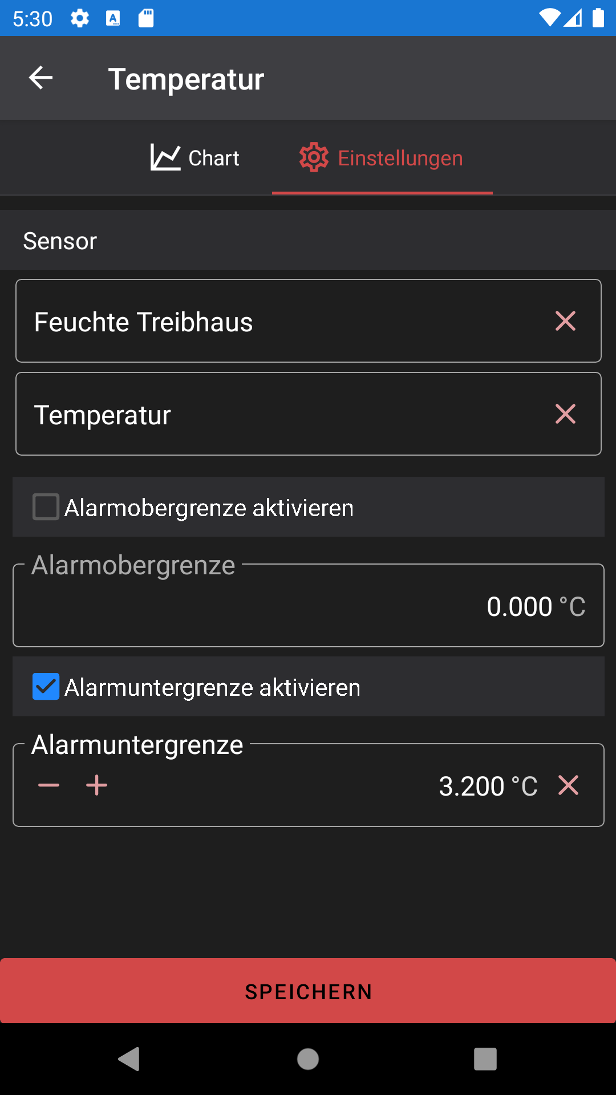
Task: Clear the Temperatur sensor field
Action: (x=565, y=414)
